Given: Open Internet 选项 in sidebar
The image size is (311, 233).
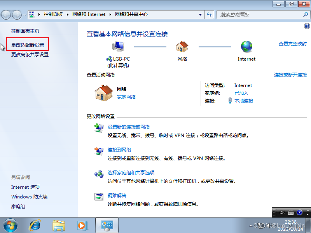Looking at the screenshot, I should click(x=25, y=187).
